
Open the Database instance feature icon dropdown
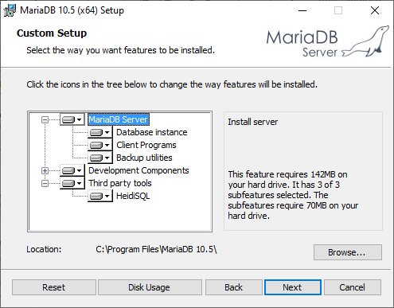pos(100,132)
